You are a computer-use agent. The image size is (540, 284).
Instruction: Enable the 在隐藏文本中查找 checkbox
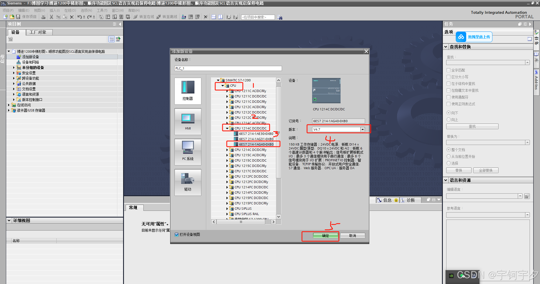click(448, 90)
